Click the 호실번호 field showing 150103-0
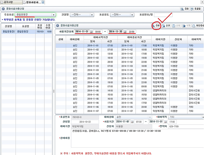 click(85, 117)
